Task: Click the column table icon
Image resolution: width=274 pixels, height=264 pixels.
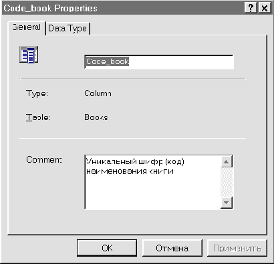Action: 29,55
